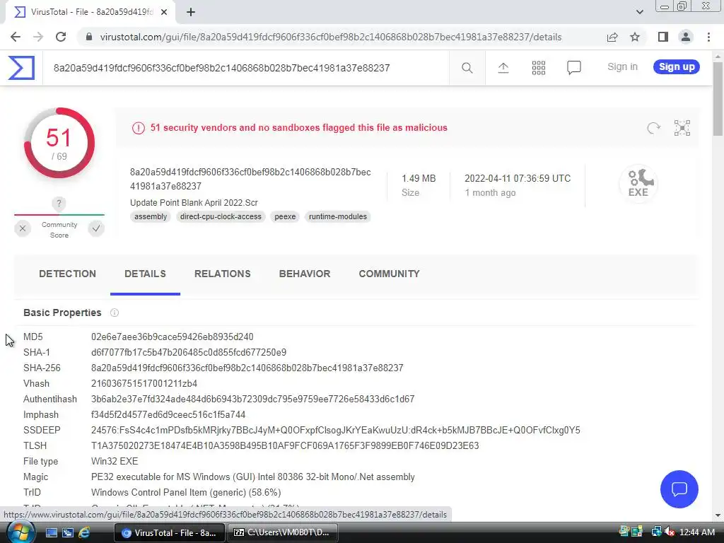Click the community score bar marker
Viewport: 724px width, 543px height.
(59, 204)
